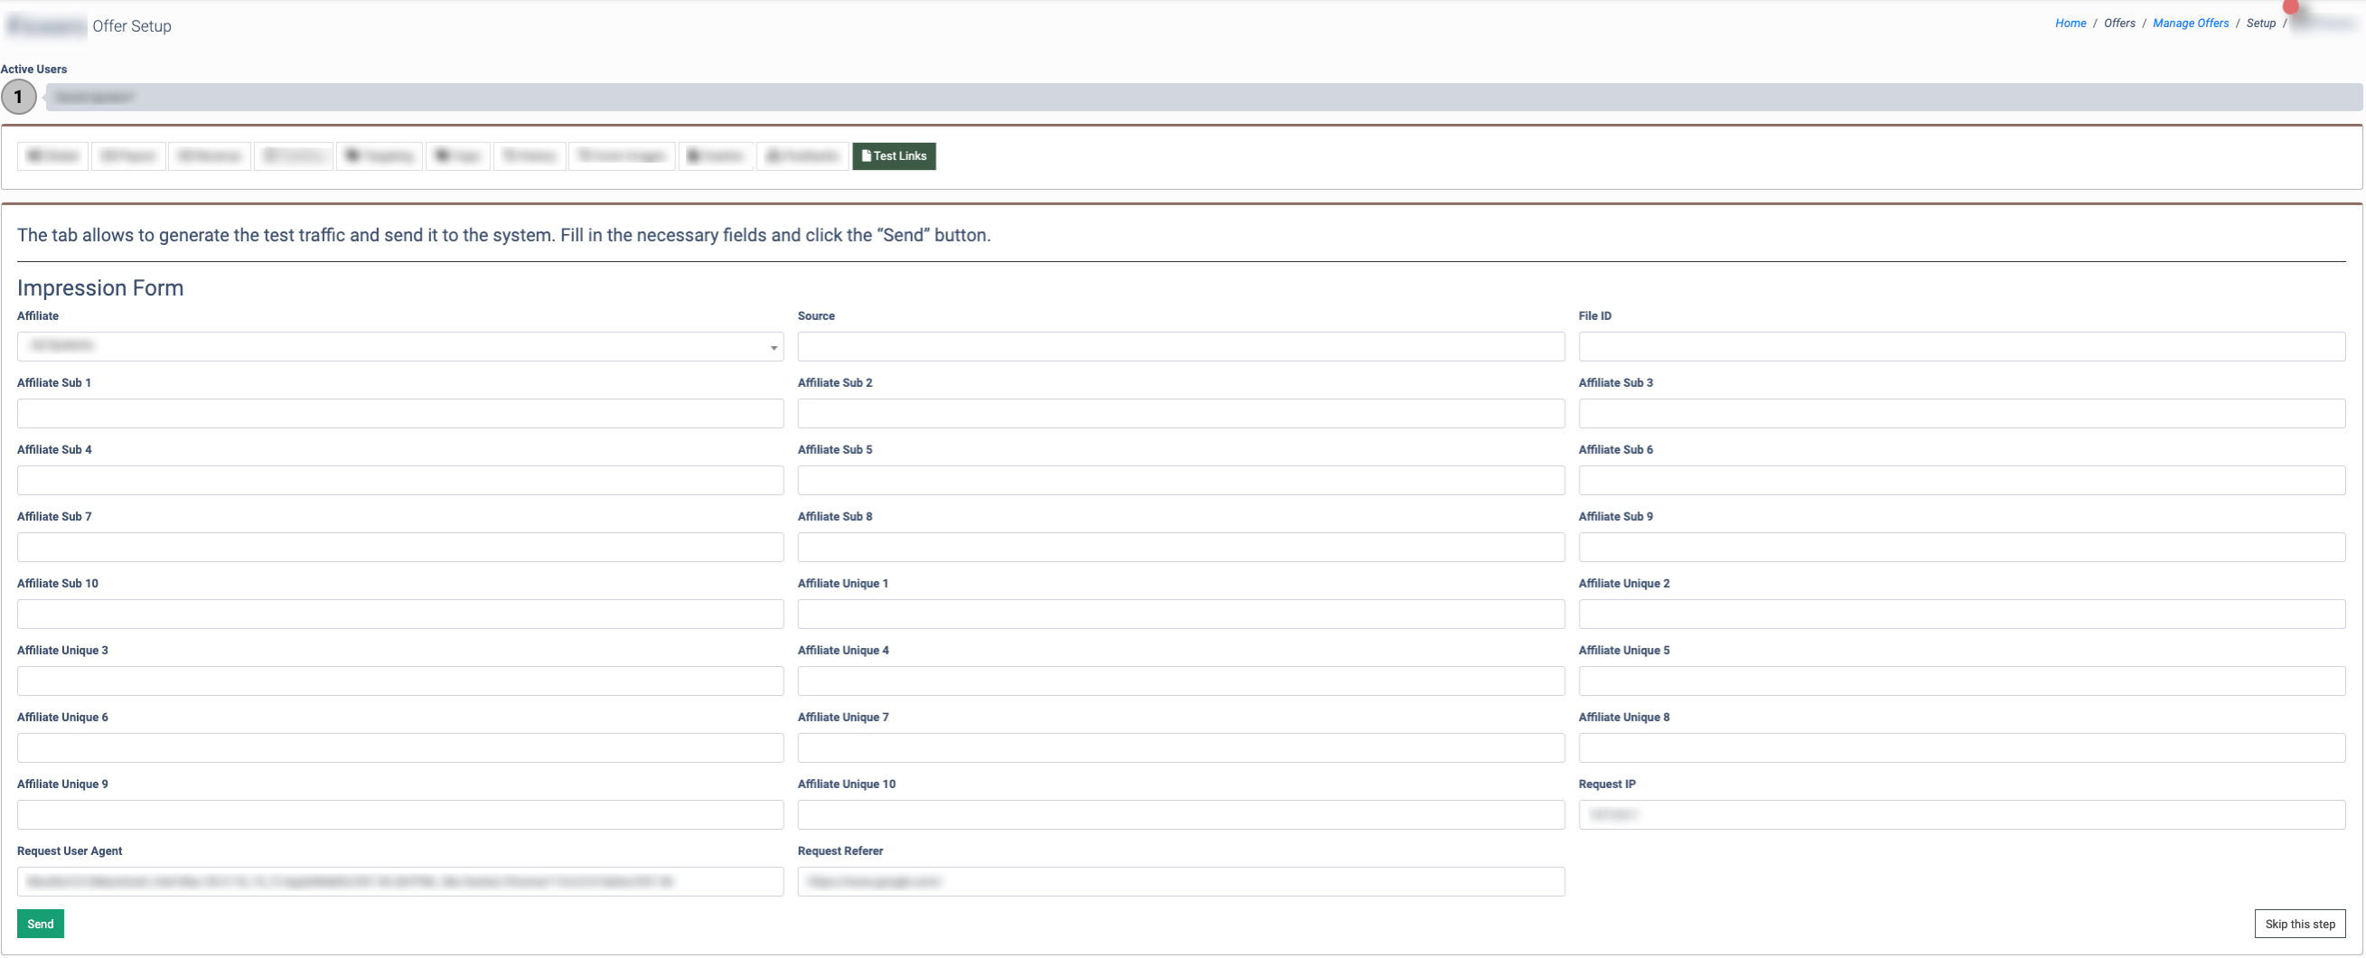Click the Affiliate Sub 10 field
This screenshot has width=2366, height=958.
[x=399, y=615]
